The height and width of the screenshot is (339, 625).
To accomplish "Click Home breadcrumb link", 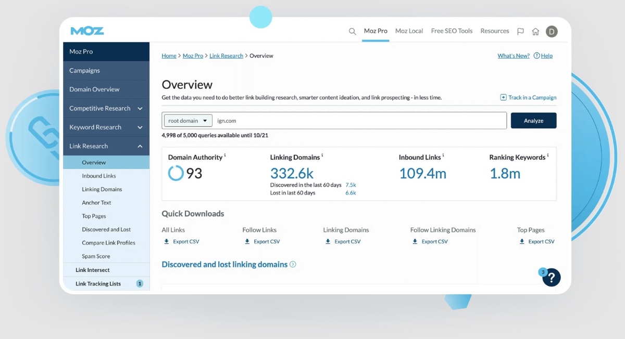I will (x=169, y=56).
